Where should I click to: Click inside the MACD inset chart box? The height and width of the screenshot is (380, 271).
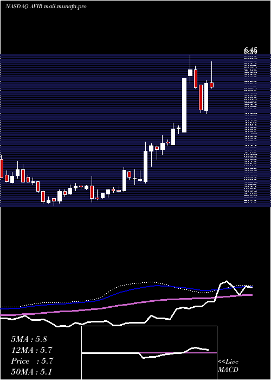pos(149,353)
